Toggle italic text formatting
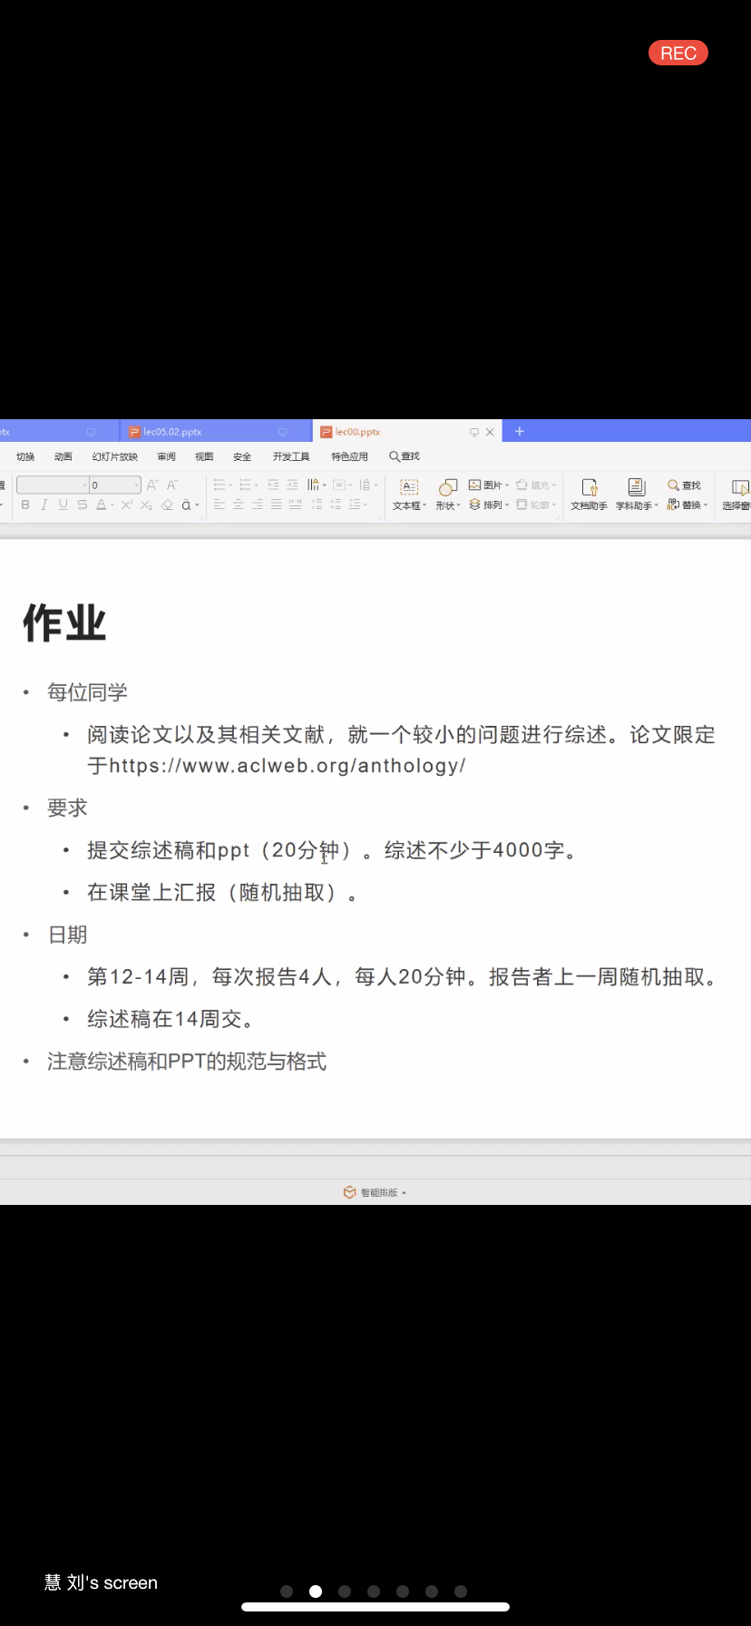 point(44,504)
